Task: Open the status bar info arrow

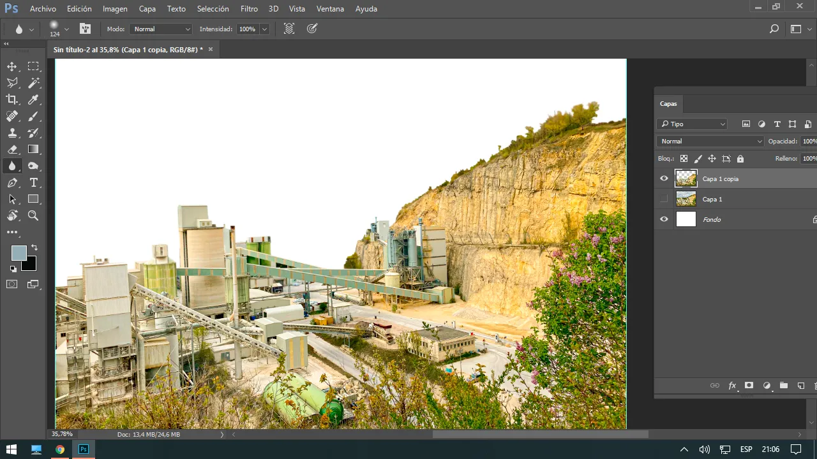Action: [x=222, y=434]
